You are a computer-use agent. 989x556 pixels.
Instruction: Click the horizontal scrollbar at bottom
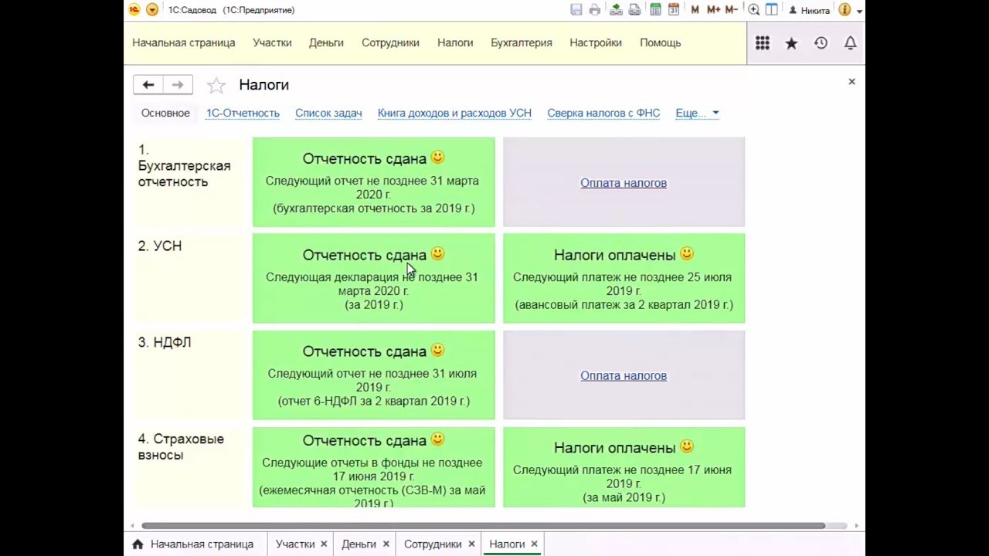[x=483, y=526]
